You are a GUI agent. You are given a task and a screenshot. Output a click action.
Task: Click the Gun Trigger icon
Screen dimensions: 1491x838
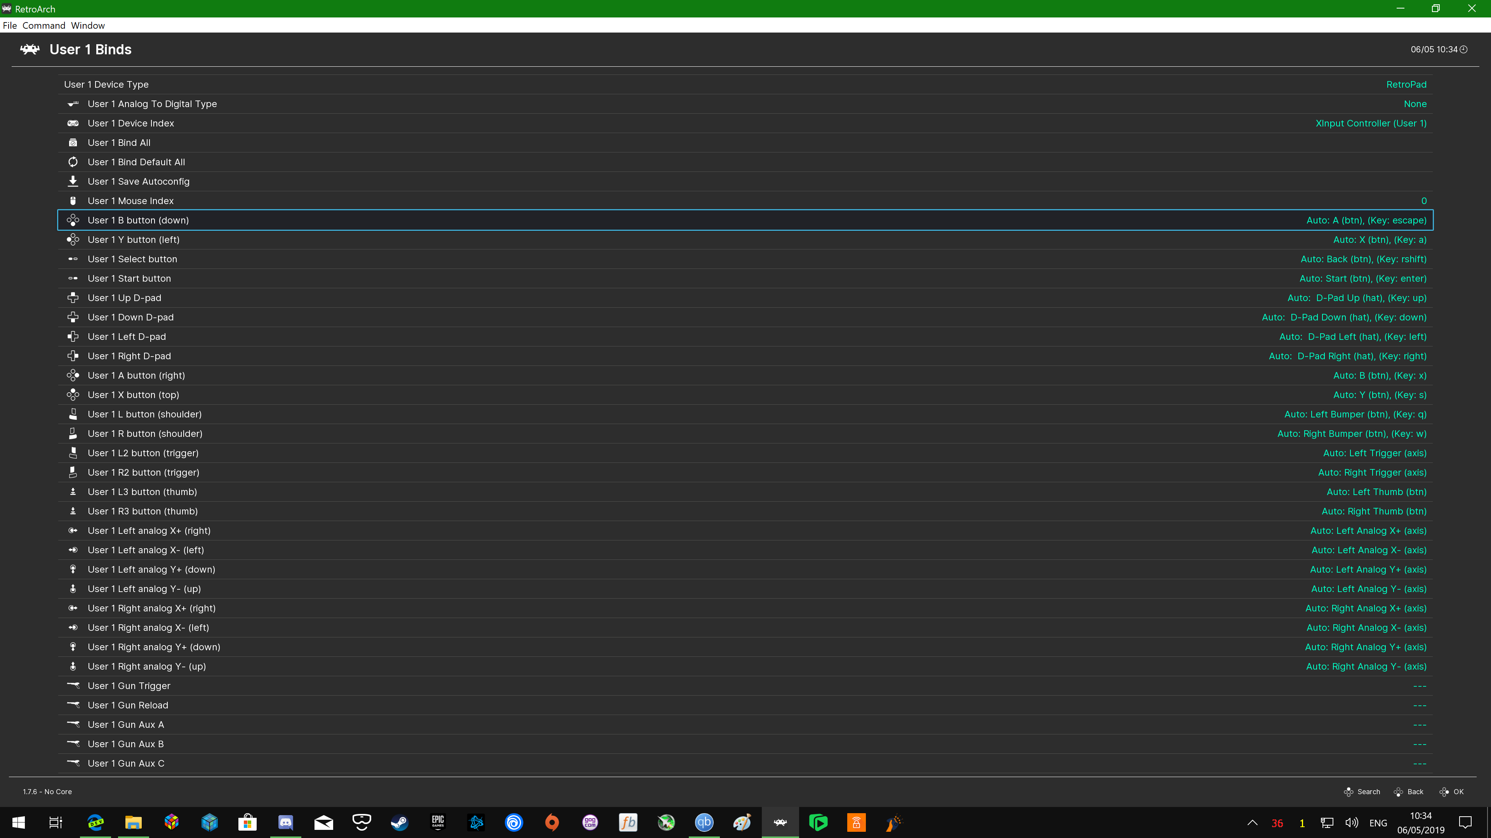(x=73, y=686)
